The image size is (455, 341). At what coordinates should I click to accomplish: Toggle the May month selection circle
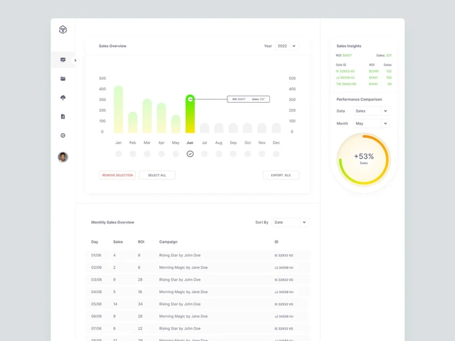pyautogui.click(x=176, y=154)
